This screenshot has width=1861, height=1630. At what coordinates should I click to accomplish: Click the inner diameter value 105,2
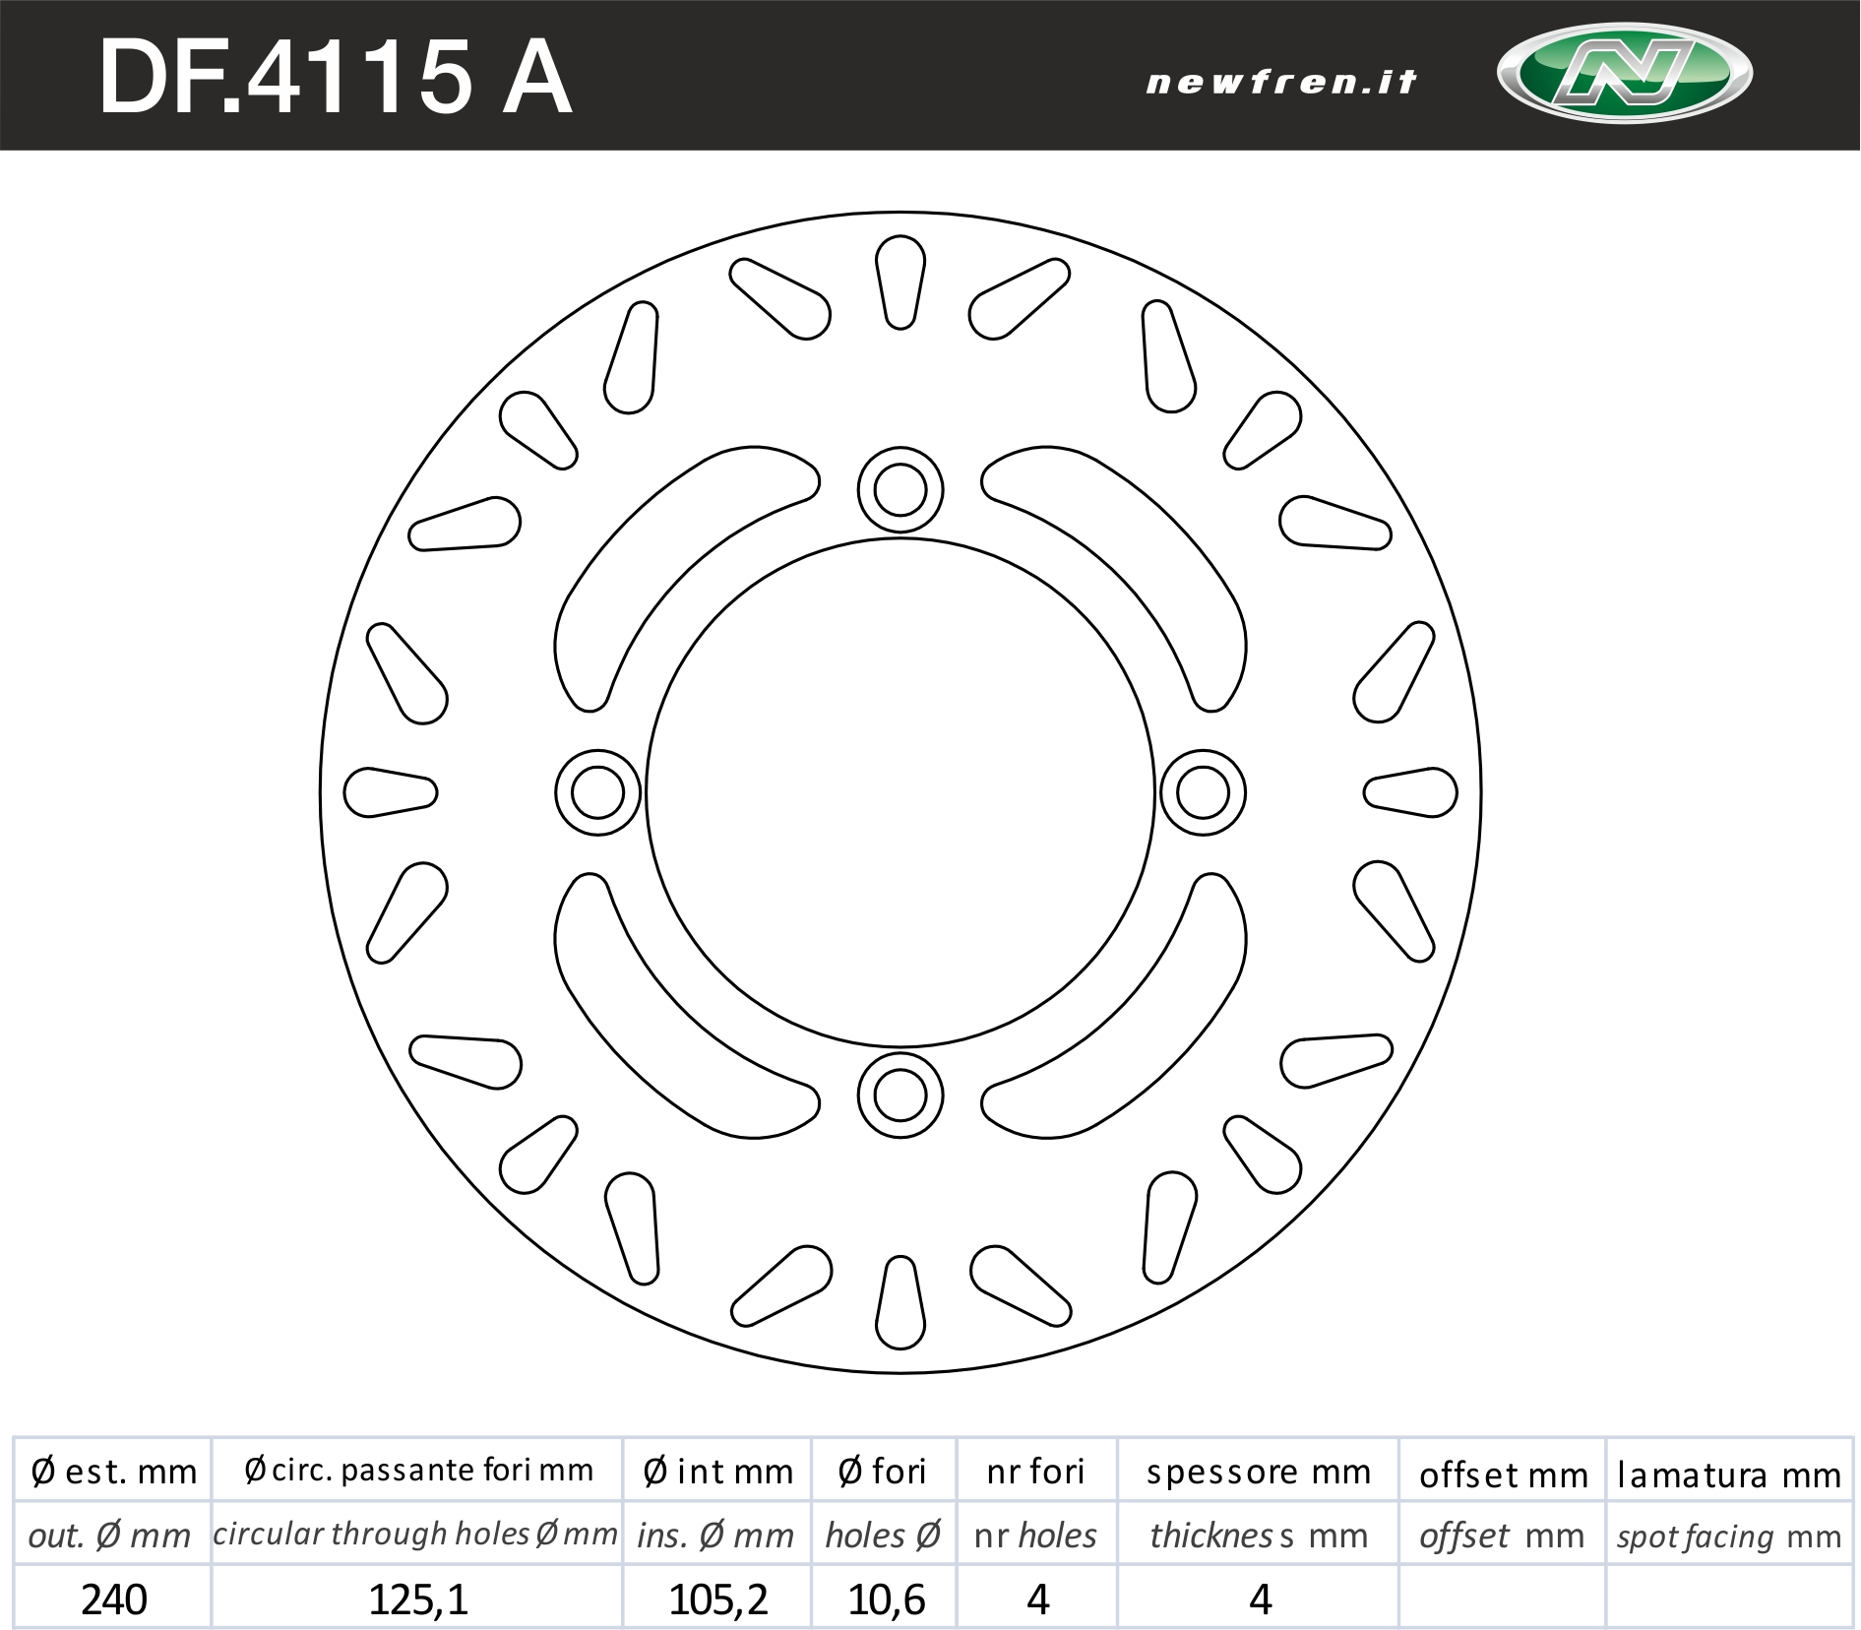[x=717, y=1599]
